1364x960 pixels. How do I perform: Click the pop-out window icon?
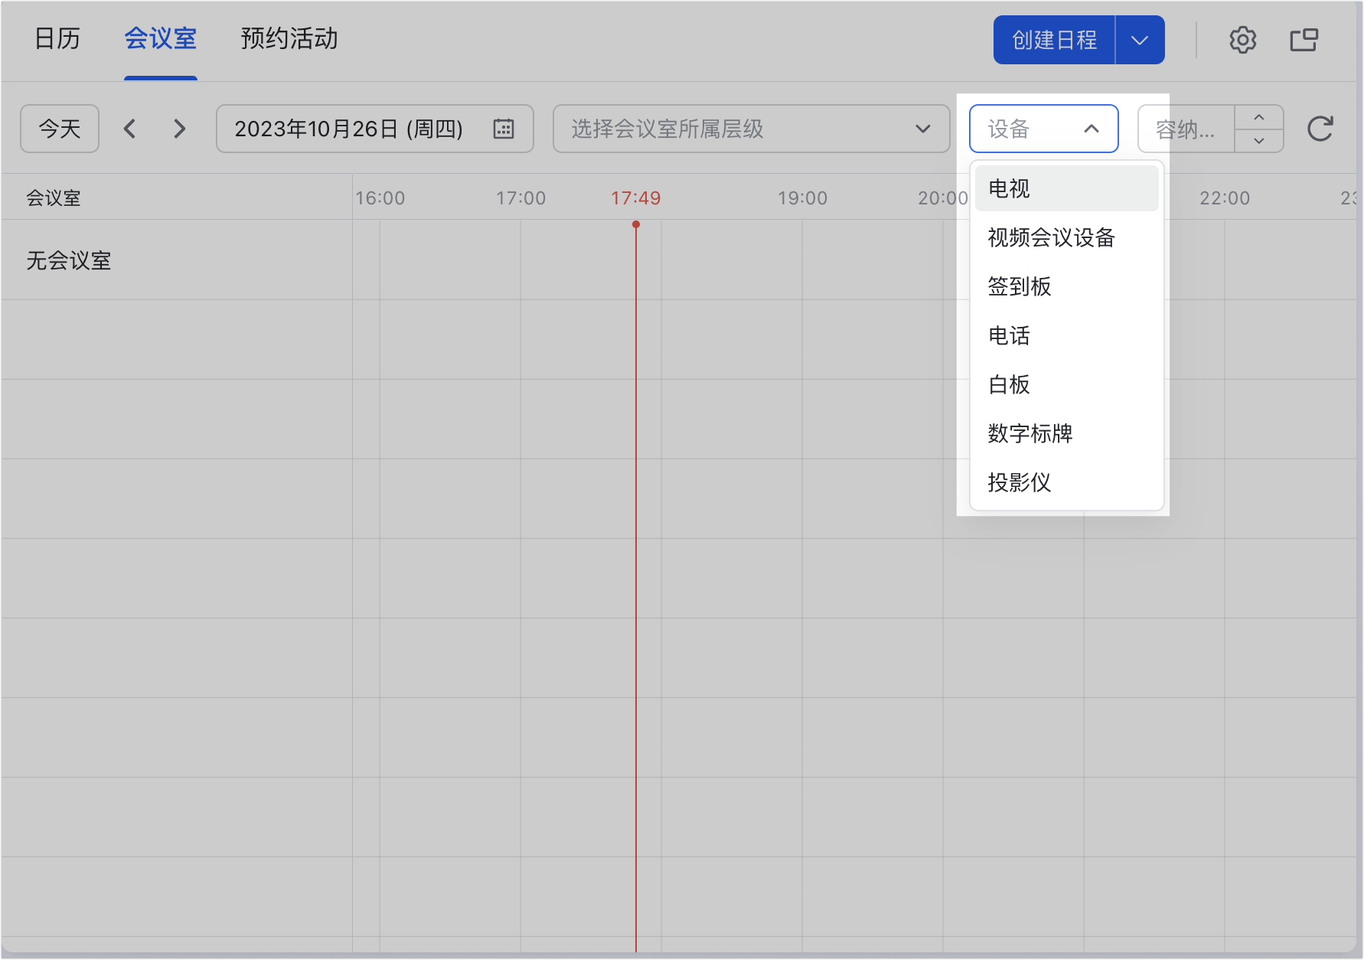click(1304, 40)
